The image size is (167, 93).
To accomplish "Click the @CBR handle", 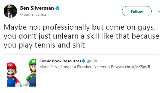I will click(92, 61).
